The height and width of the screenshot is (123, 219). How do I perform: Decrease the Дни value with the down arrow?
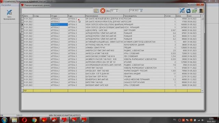pyautogui.click(x=117, y=11)
